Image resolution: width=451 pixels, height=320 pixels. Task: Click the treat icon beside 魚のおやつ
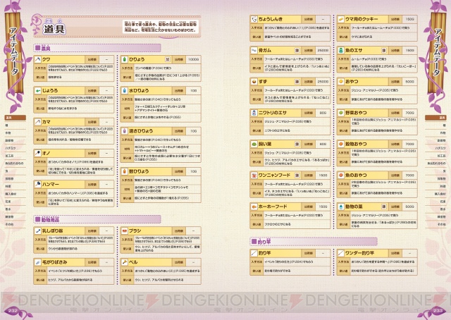point(341,175)
